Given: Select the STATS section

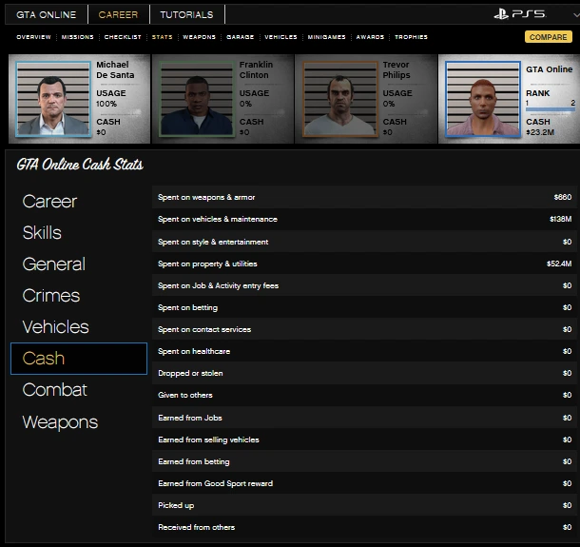Looking at the screenshot, I should [x=163, y=37].
